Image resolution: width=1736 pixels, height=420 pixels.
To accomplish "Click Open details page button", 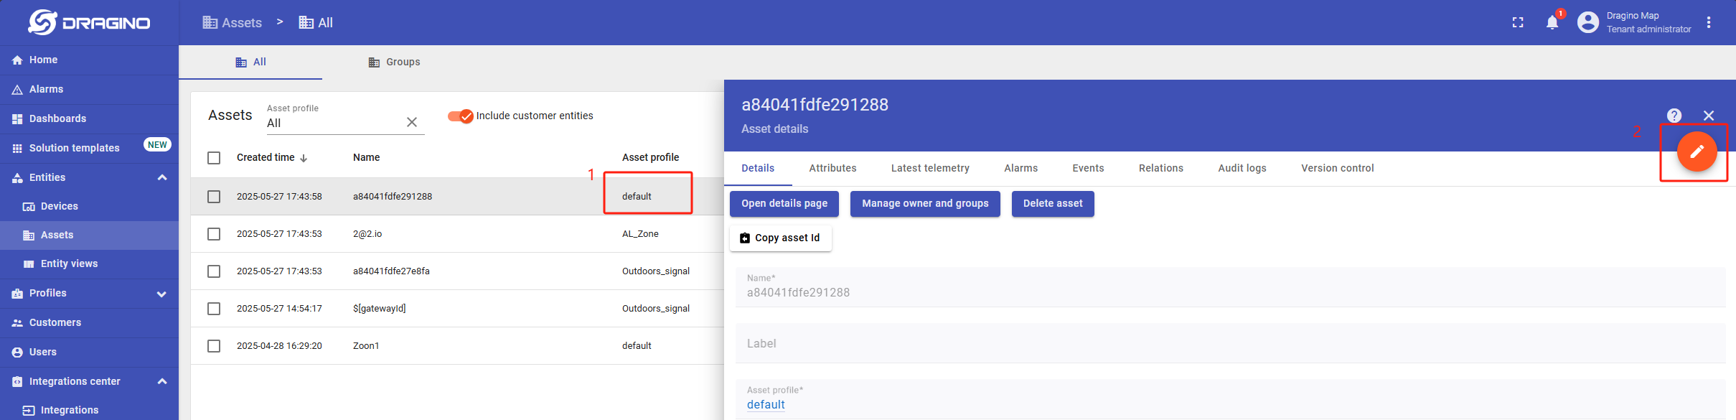I will (x=784, y=204).
